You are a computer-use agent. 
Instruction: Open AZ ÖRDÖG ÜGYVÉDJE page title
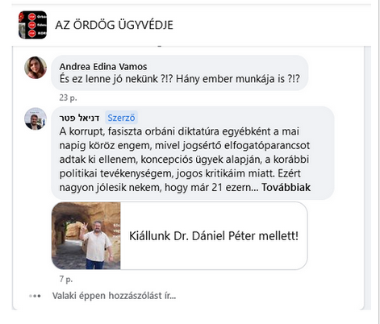(x=114, y=25)
